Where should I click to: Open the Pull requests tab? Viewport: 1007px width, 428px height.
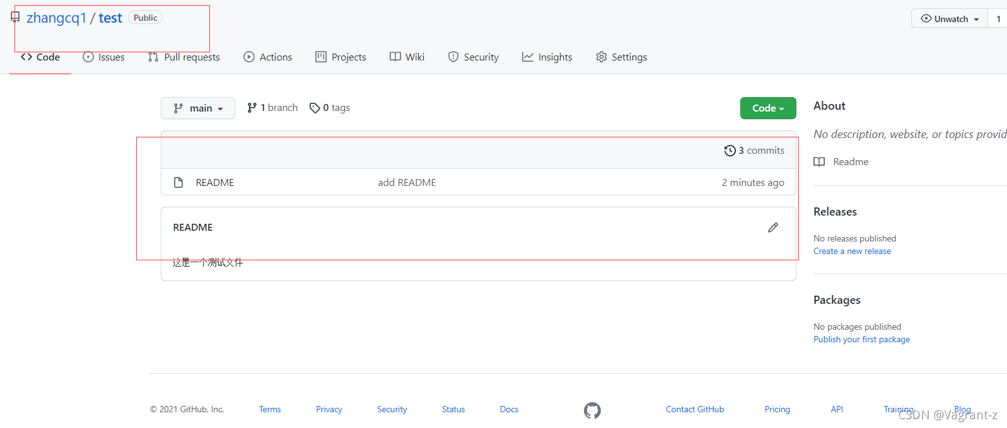click(x=184, y=57)
